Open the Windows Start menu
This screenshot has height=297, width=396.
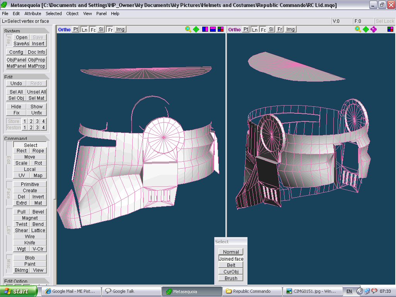click(19, 291)
